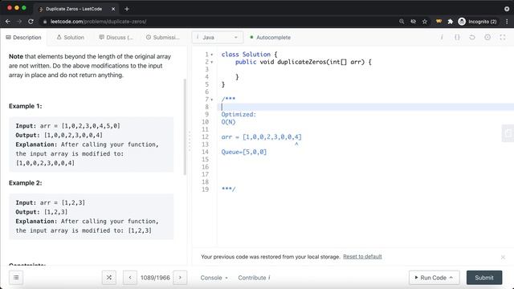This screenshot has height=289, width=514.
Task: Reset code with the revert arrow icon
Action: (472, 38)
